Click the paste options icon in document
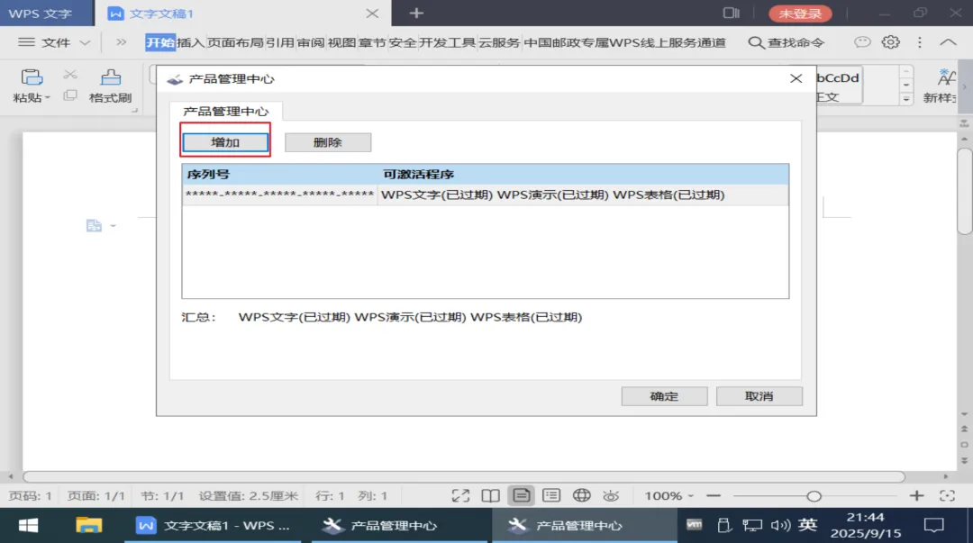This screenshot has width=973, height=543. pyautogui.click(x=94, y=226)
